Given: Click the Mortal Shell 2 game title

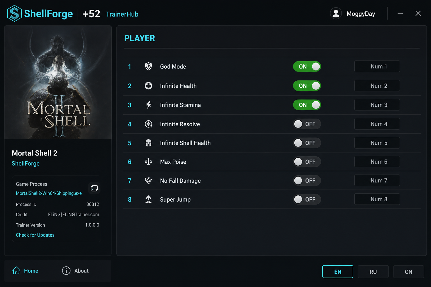Looking at the screenshot, I should [35, 153].
